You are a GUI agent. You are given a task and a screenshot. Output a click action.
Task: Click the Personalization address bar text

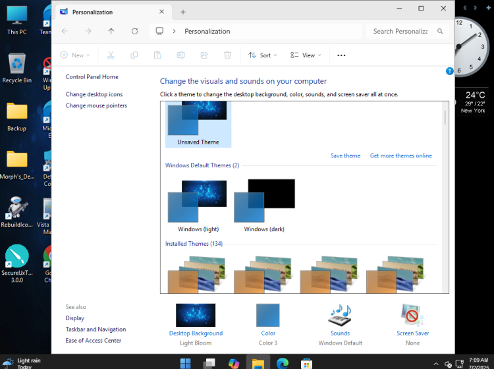coord(207,31)
